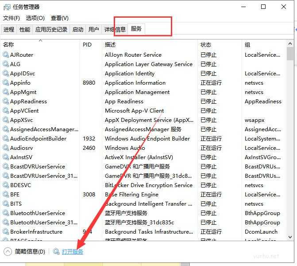
Task: Select the Audiosrv service icon
Action: 6,148
